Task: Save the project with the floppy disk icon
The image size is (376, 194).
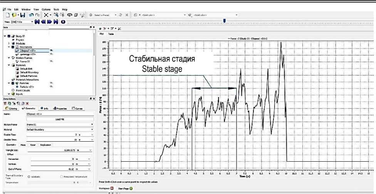Action: 22,15
